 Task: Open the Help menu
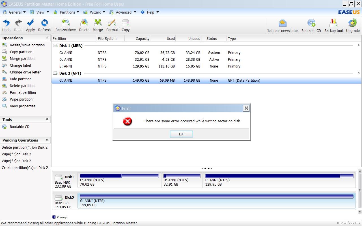tap(150, 12)
